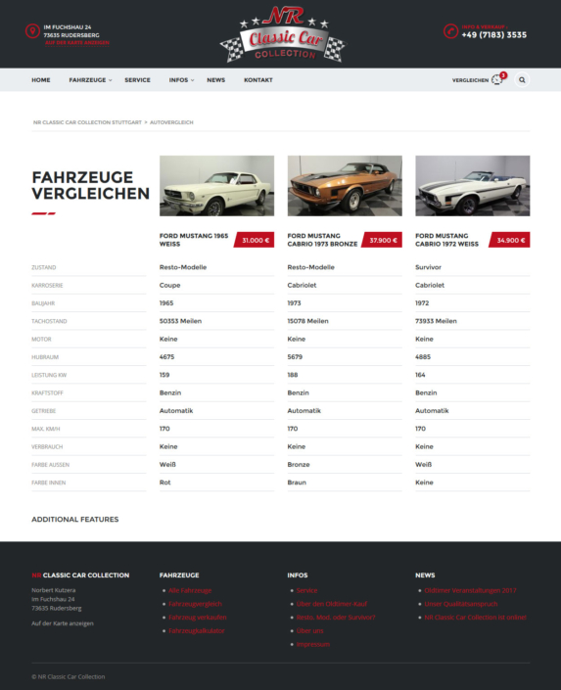The height and width of the screenshot is (690, 561).
Task: Click footer 'Auf der Karte anzeigen' link
Action: coord(63,623)
